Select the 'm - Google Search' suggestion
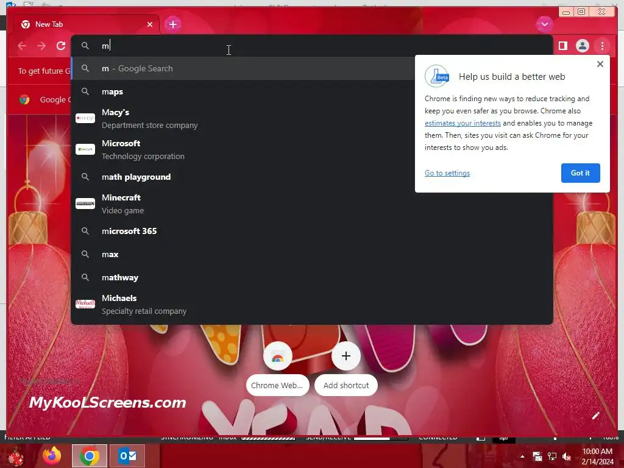624x468 pixels. (x=243, y=68)
